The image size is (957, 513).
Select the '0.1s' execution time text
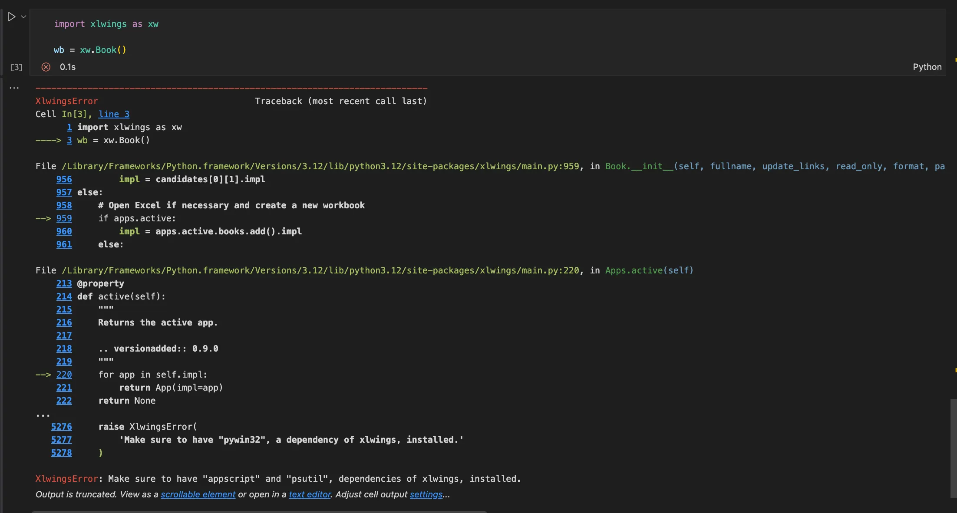(68, 67)
